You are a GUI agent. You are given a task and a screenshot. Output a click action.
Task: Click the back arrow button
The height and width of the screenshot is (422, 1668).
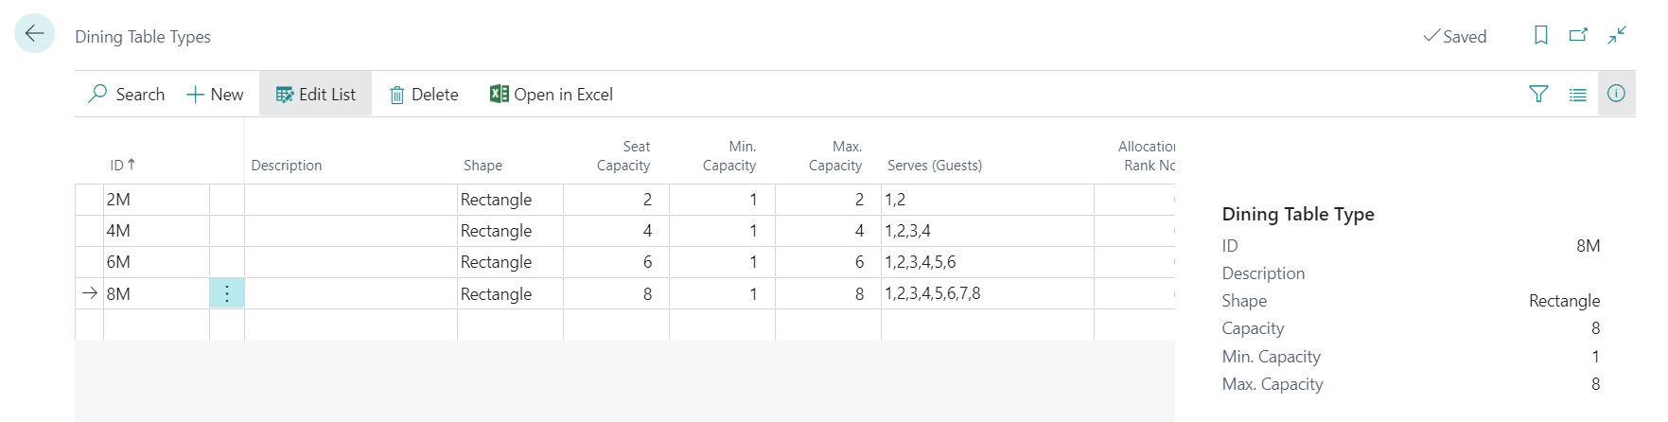pyautogui.click(x=34, y=34)
